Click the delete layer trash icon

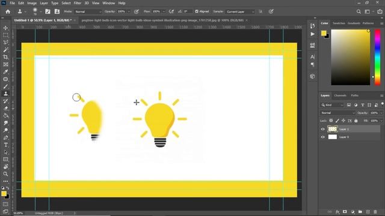tap(375, 212)
